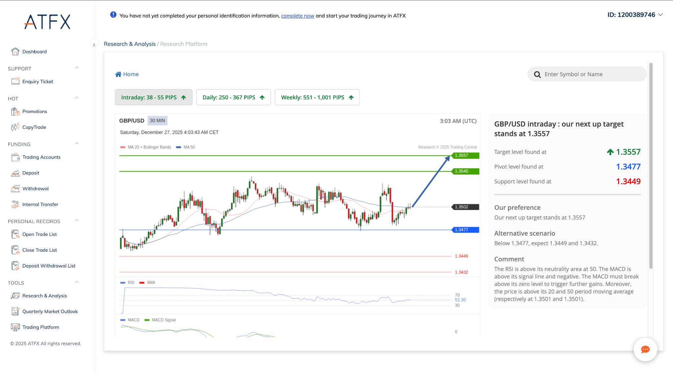Click the RSI legend entry
The width and height of the screenshot is (673, 373).
(128, 283)
